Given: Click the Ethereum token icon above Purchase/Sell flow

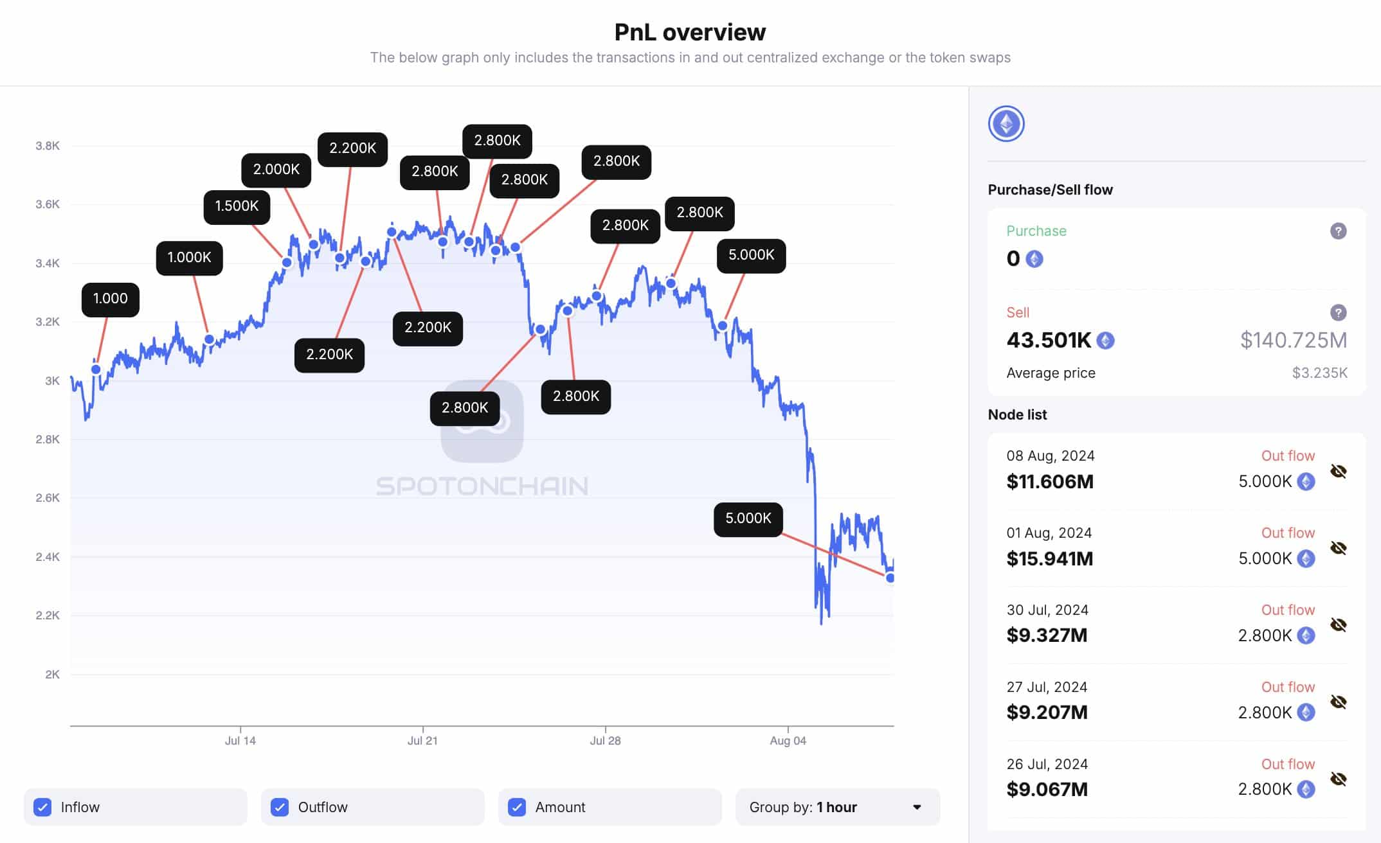Looking at the screenshot, I should click(1007, 123).
